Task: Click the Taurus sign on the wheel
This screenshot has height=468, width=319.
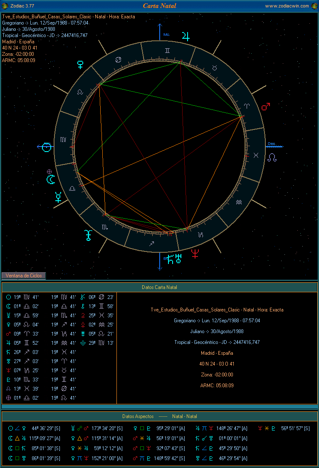Action: click(x=214, y=68)
